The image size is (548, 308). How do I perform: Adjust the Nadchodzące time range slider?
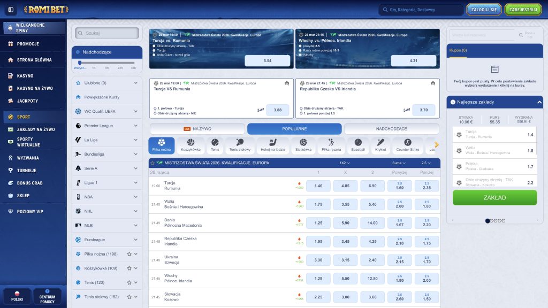click(x=80, y=63)
